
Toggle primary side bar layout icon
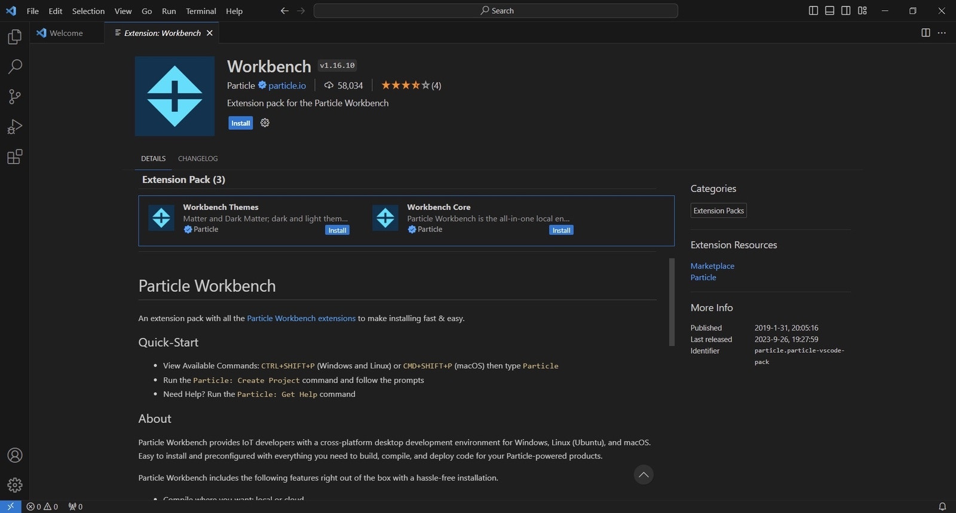pos(813,11)
